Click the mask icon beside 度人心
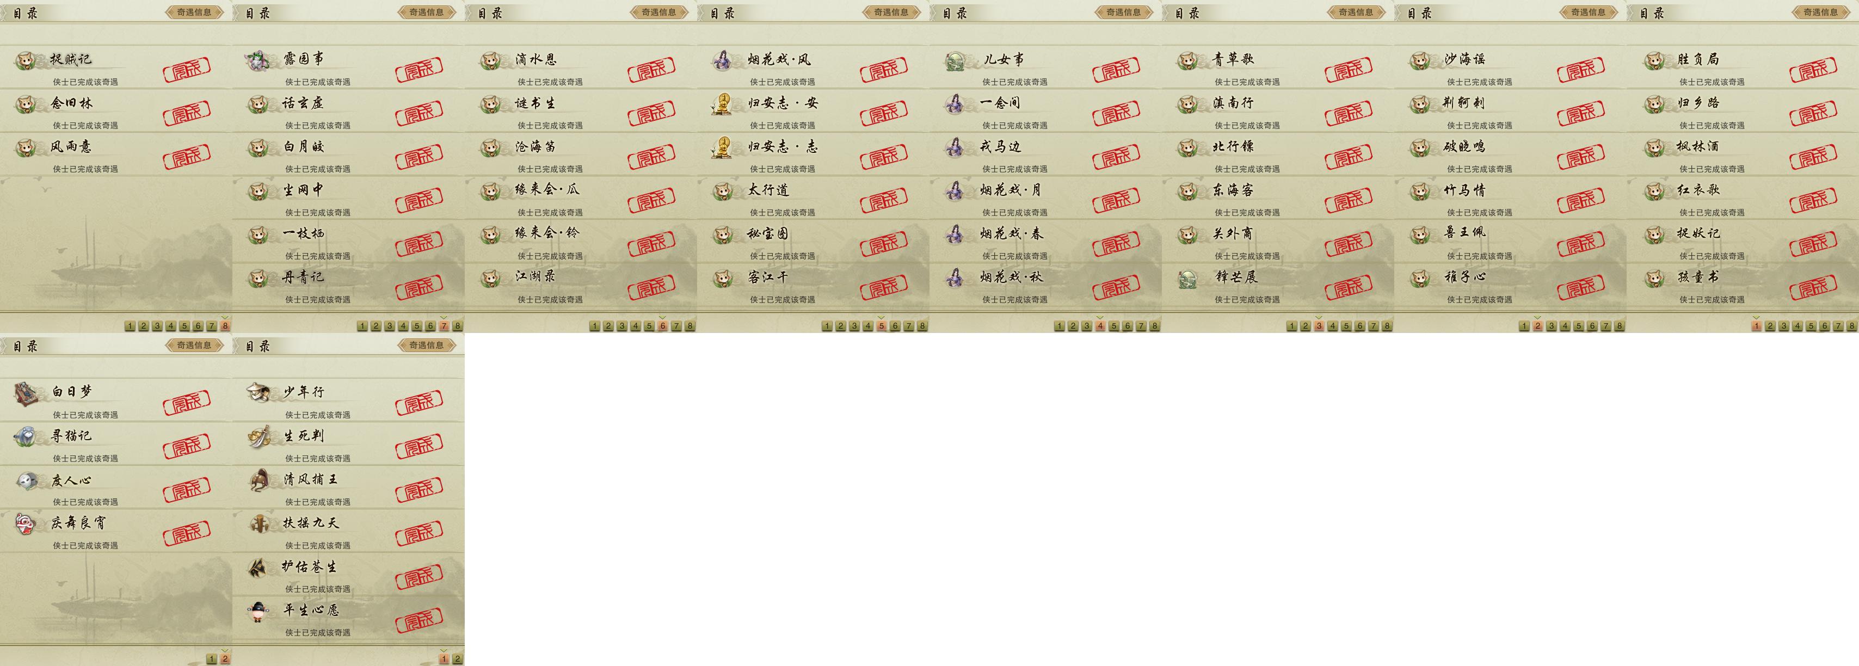1859x666 pixels. click(26, 480)
